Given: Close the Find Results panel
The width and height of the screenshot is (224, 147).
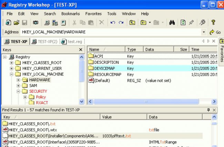Looking at the screenshot, I should pyautogui.click(x=214, y=110).
